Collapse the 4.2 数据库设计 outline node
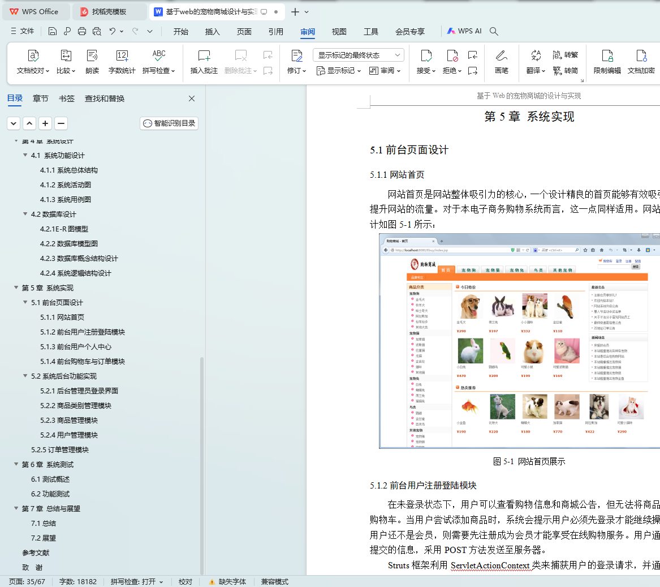 click(25, 214)
